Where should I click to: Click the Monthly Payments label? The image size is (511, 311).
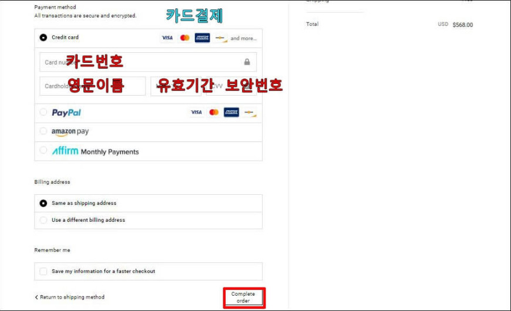point(110,152)
